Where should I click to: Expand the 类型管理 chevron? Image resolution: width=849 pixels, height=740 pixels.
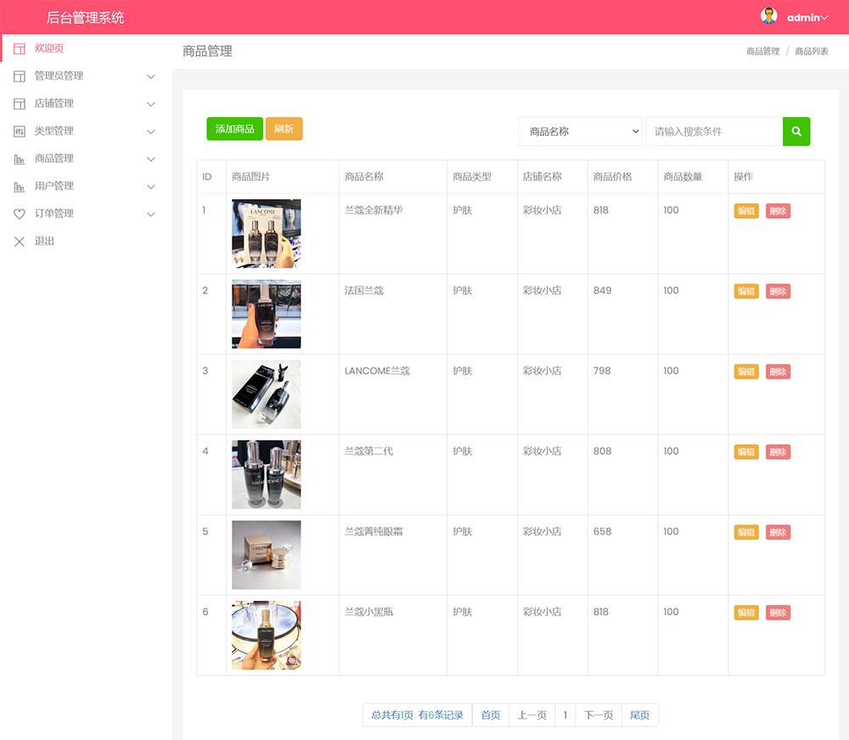(151, 132)
